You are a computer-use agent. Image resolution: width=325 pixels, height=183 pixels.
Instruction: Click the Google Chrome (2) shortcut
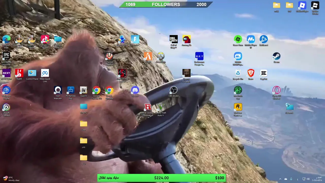coord(96,93)
